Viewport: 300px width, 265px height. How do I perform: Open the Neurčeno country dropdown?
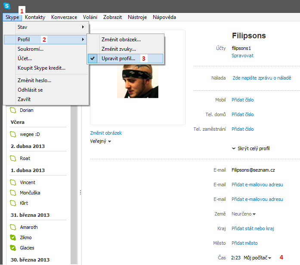244,214
